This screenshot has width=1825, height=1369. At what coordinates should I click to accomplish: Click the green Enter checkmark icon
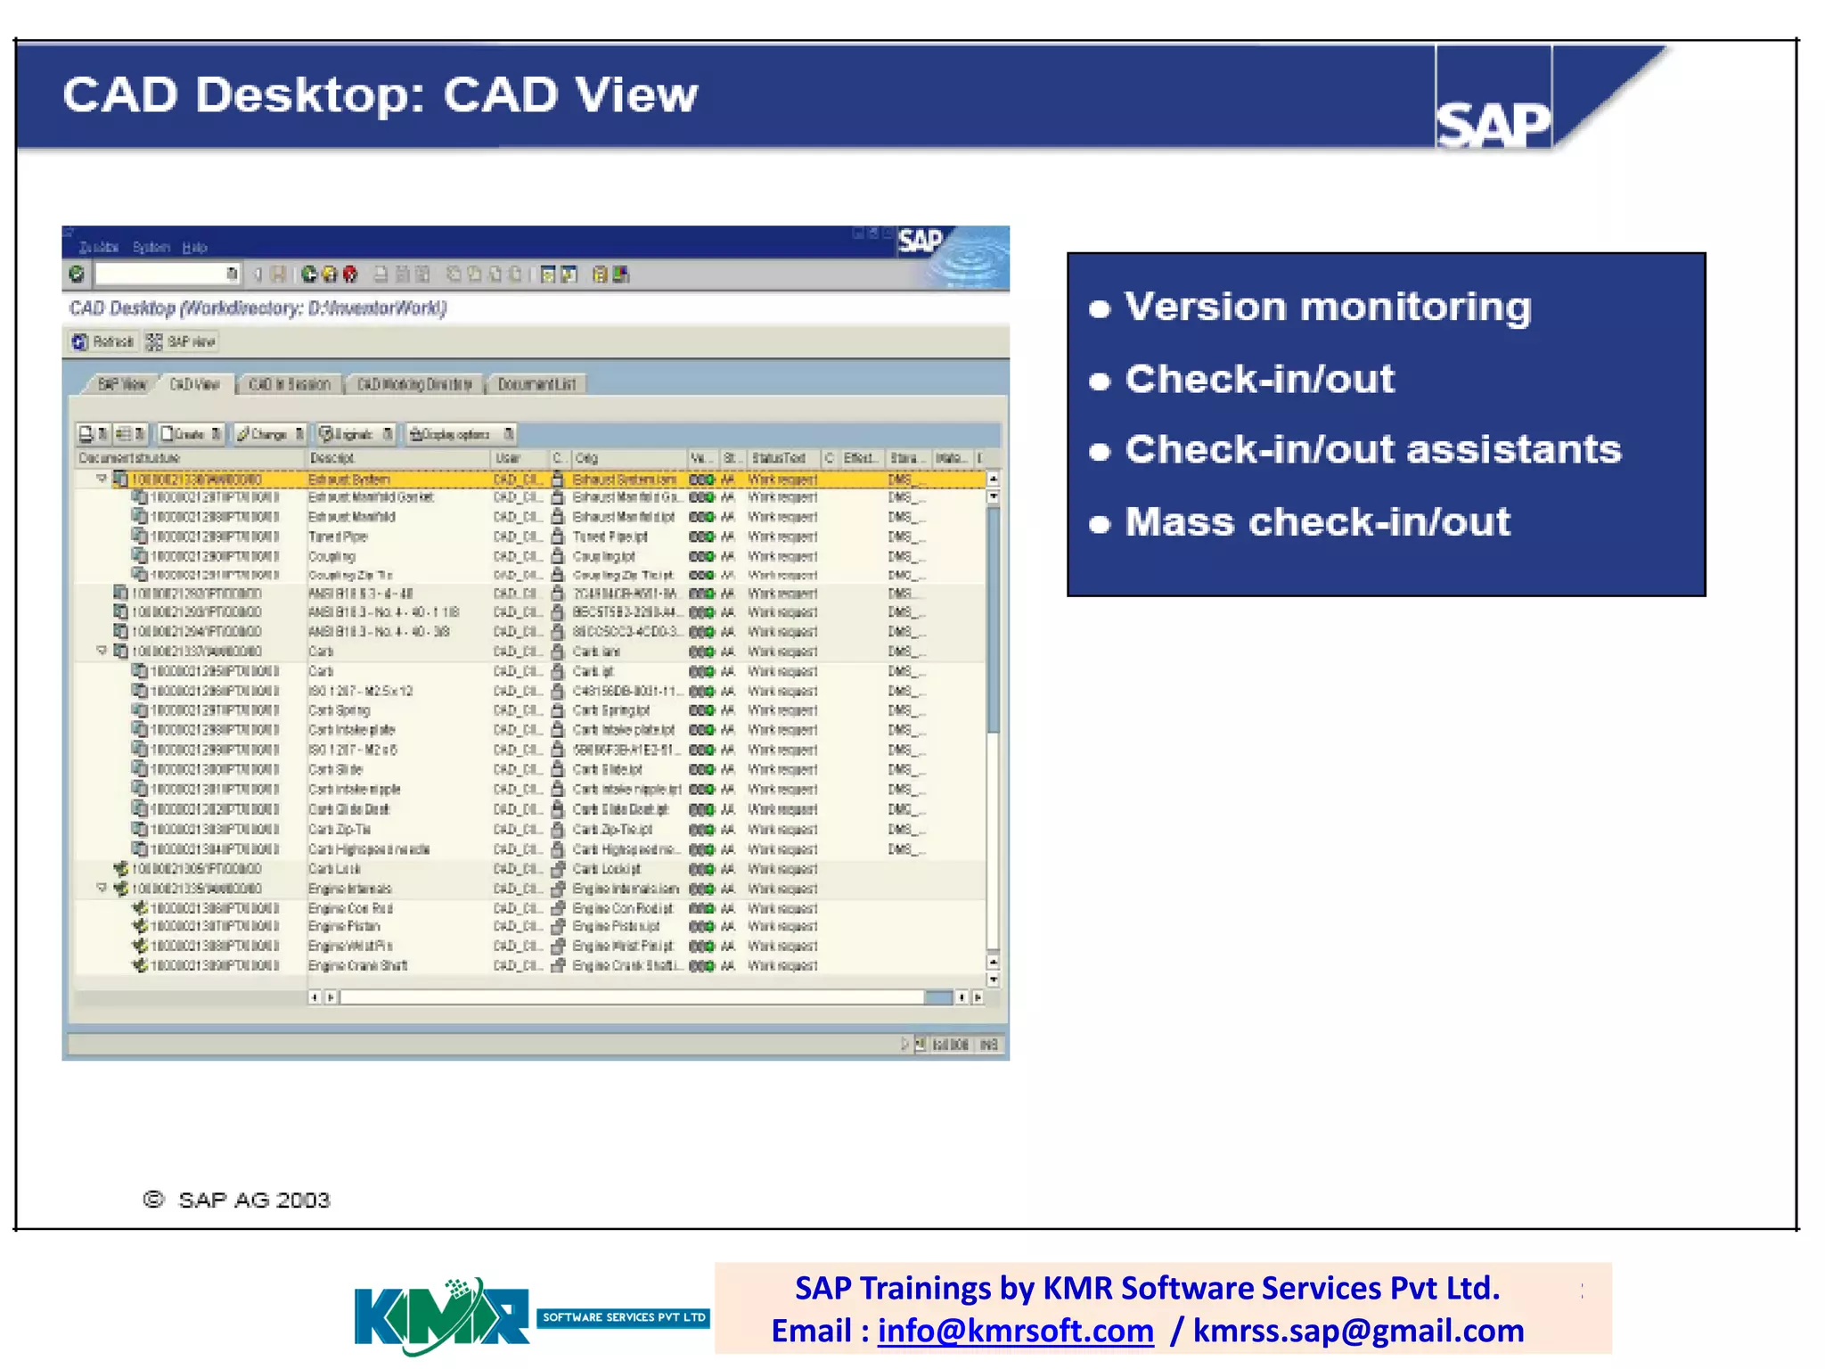click(x=77, y=275)
